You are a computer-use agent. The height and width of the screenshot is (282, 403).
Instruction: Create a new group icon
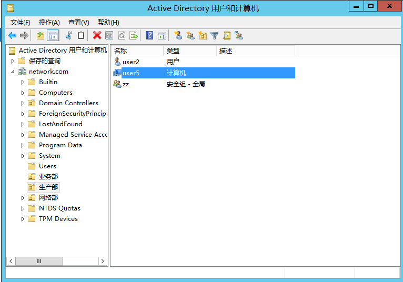click(x=190, y=35)
